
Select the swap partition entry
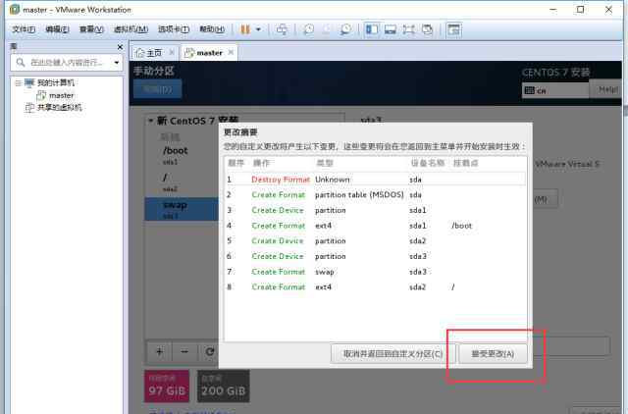tap(182, 209)
